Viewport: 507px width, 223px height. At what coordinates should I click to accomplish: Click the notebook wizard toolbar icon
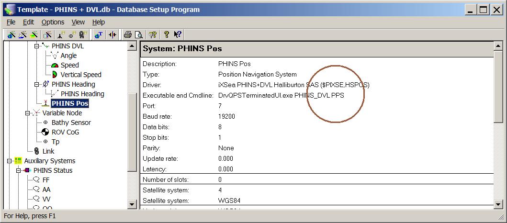pos(47,34)
